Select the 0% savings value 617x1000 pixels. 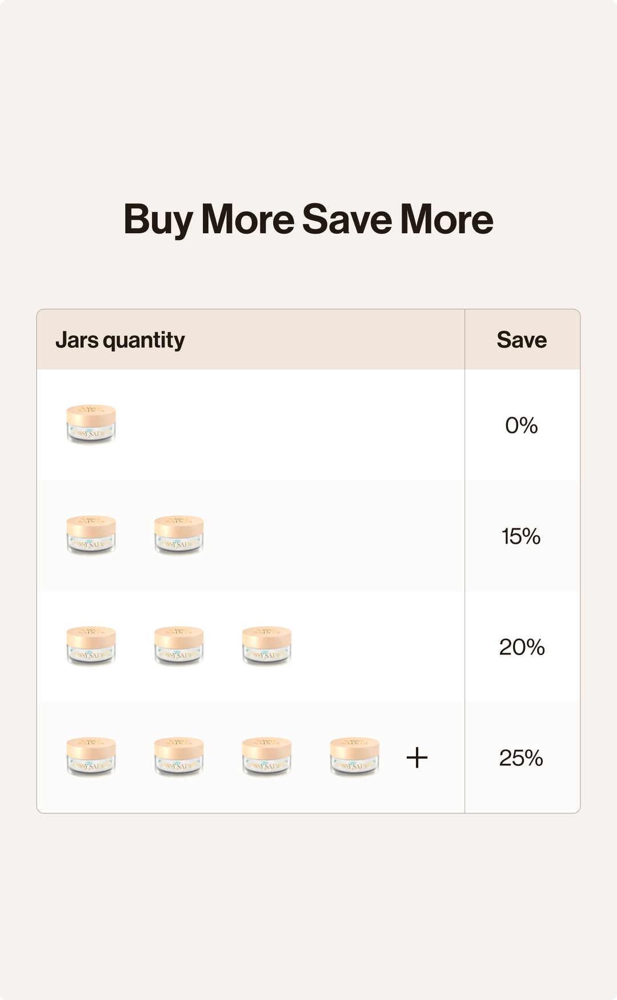coord(522,425)
